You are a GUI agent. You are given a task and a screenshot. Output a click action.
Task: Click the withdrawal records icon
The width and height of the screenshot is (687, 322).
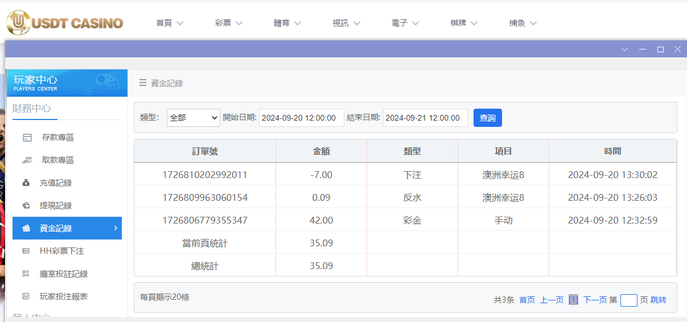tap(26, 206)
